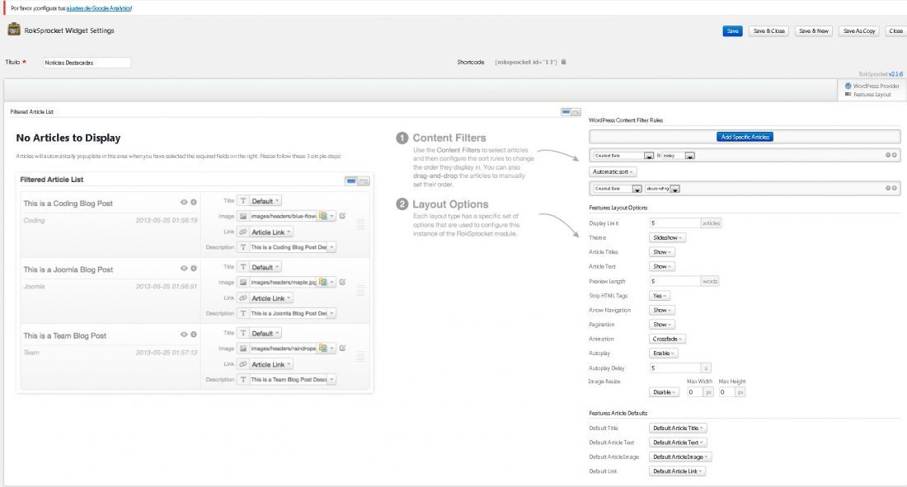
Task: Open image picker icon for blue-flow image field
Action: point(323,216)
